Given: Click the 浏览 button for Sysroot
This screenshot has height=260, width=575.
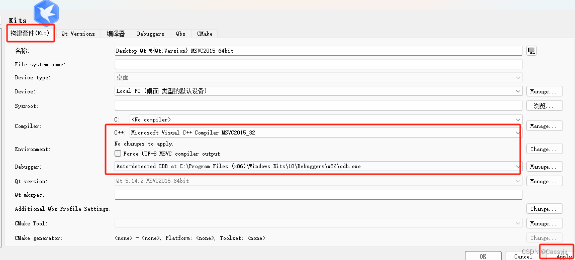Looking at the screenshot, I should [544, 106].
